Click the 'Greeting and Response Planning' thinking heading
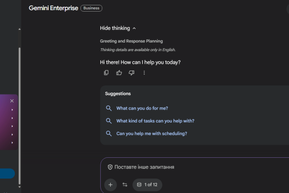 tap(131, 41)
